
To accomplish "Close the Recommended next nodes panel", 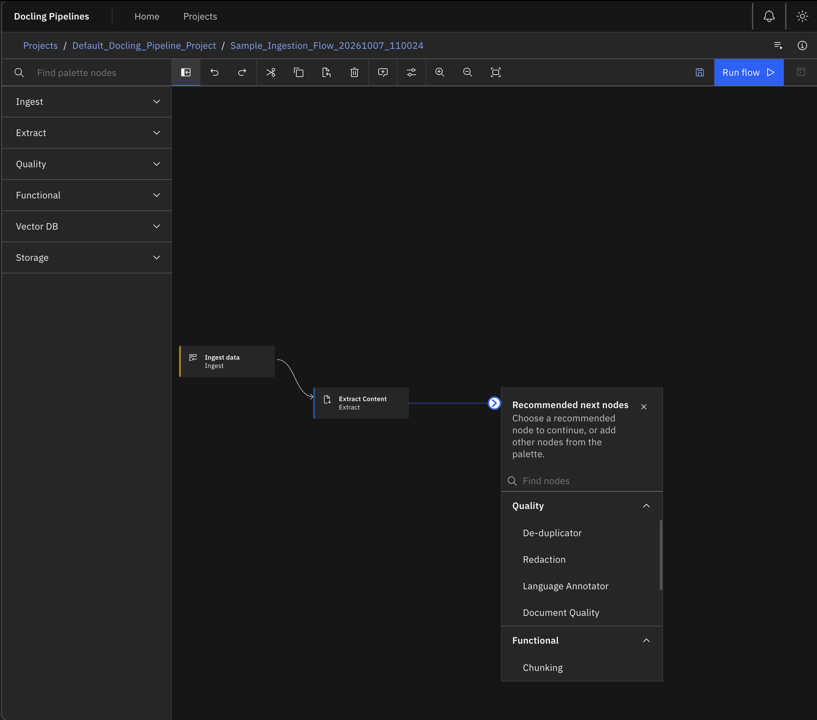I will tap(643, 407).
